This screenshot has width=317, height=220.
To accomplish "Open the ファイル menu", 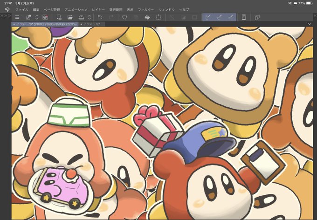I will coord(22,9).
